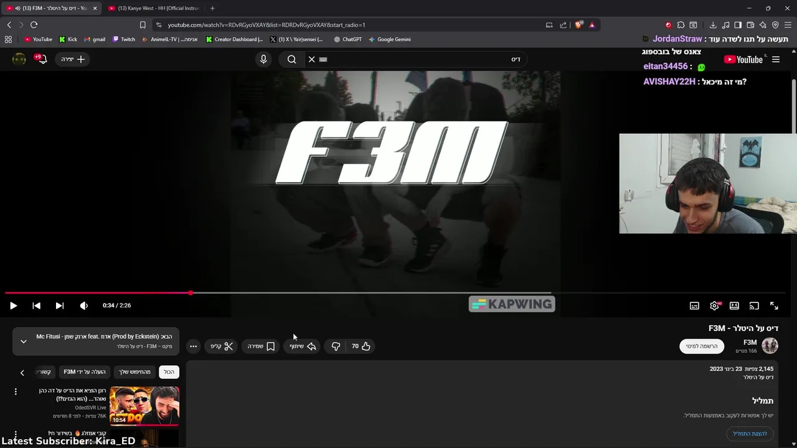Reload the page with the refresh icon

click(x=34, y=25)
